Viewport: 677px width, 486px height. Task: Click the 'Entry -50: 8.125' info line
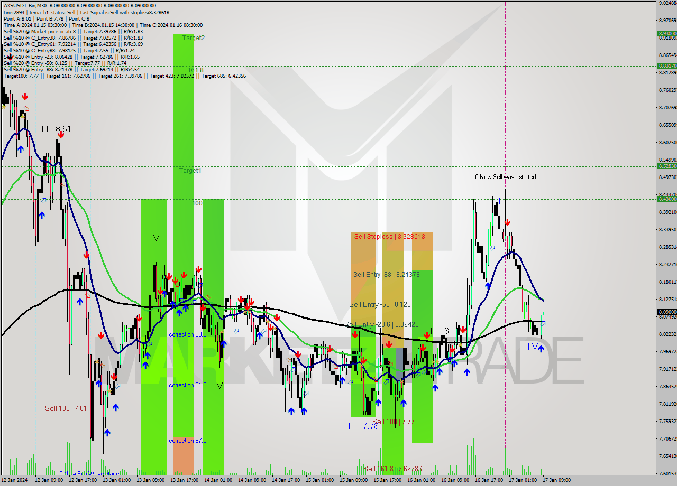coord(65,63)
